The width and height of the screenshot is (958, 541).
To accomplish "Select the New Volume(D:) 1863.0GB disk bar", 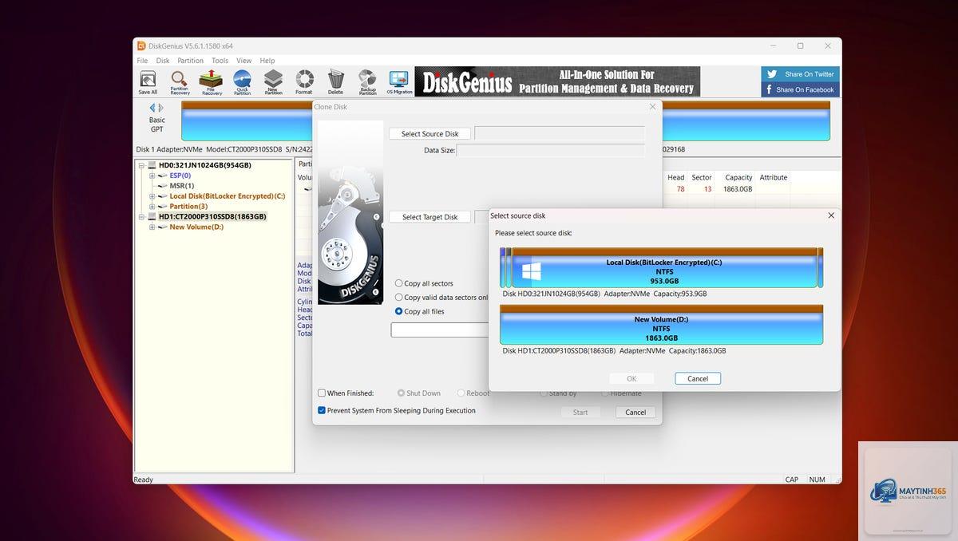I will pos(661,325).
